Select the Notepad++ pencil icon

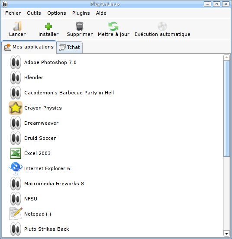pyautogui.click(x=16, y=214)
